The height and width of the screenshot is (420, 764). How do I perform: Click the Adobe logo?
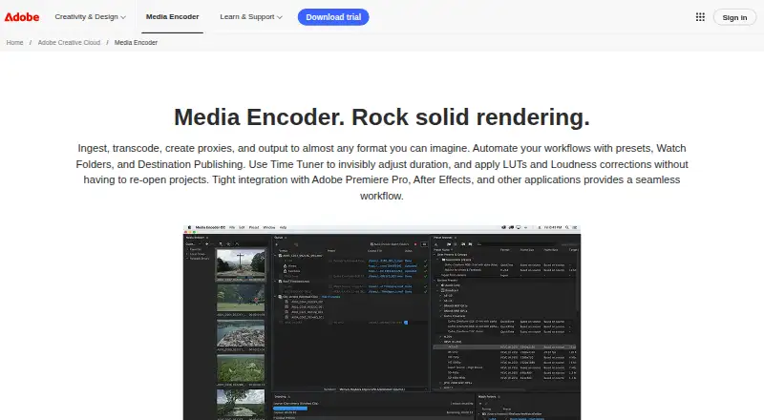coord(22,17)
